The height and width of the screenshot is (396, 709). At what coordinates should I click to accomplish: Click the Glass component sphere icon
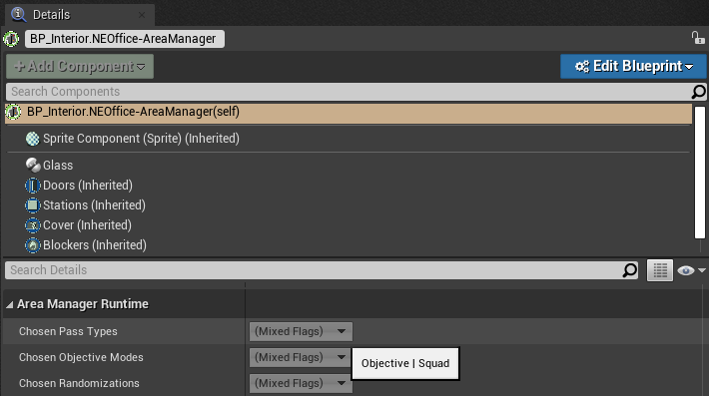point(33,166)
